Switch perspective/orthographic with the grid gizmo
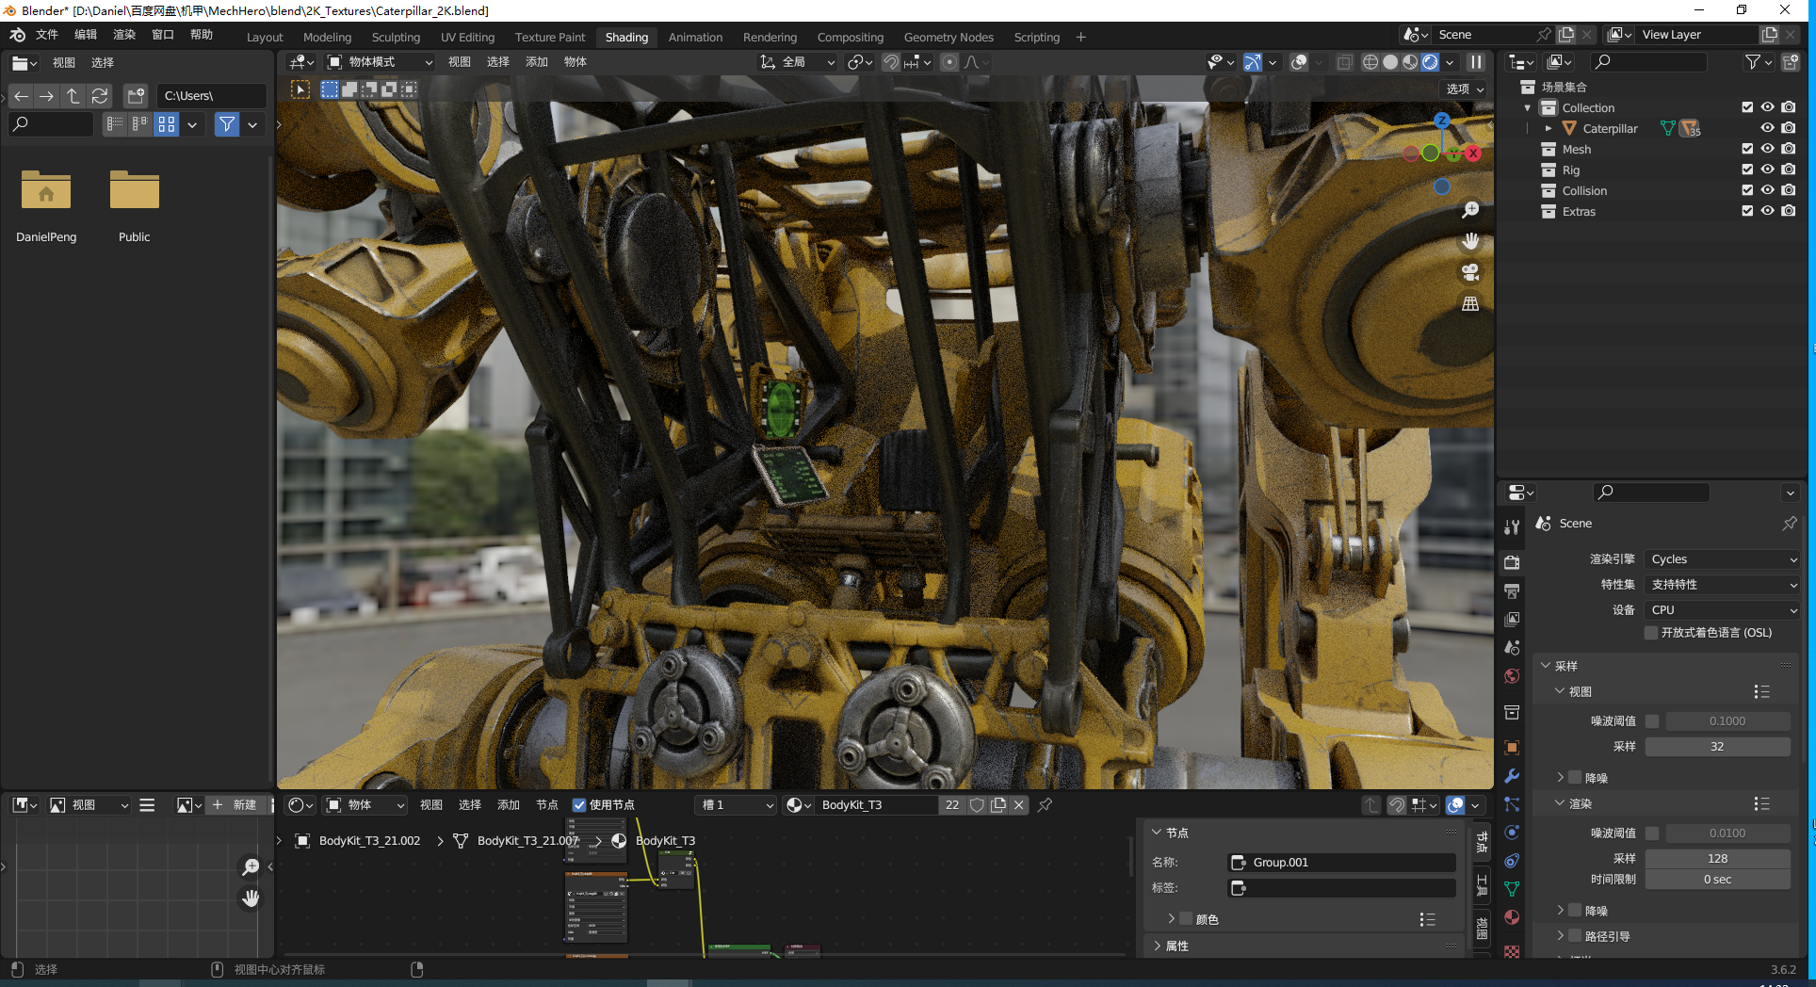The height and width of the screenshot is (987, 1816). tap(1469, 303)
